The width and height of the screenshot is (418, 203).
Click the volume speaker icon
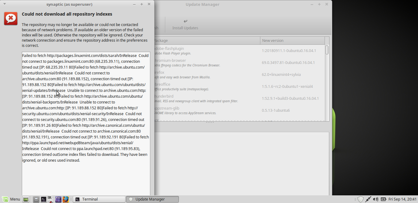pyautogui.click(x=375, y=199)
